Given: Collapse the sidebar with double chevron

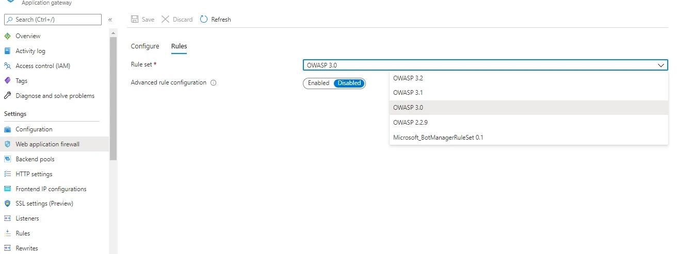Looking at the screenshot, I should (110, 20).
